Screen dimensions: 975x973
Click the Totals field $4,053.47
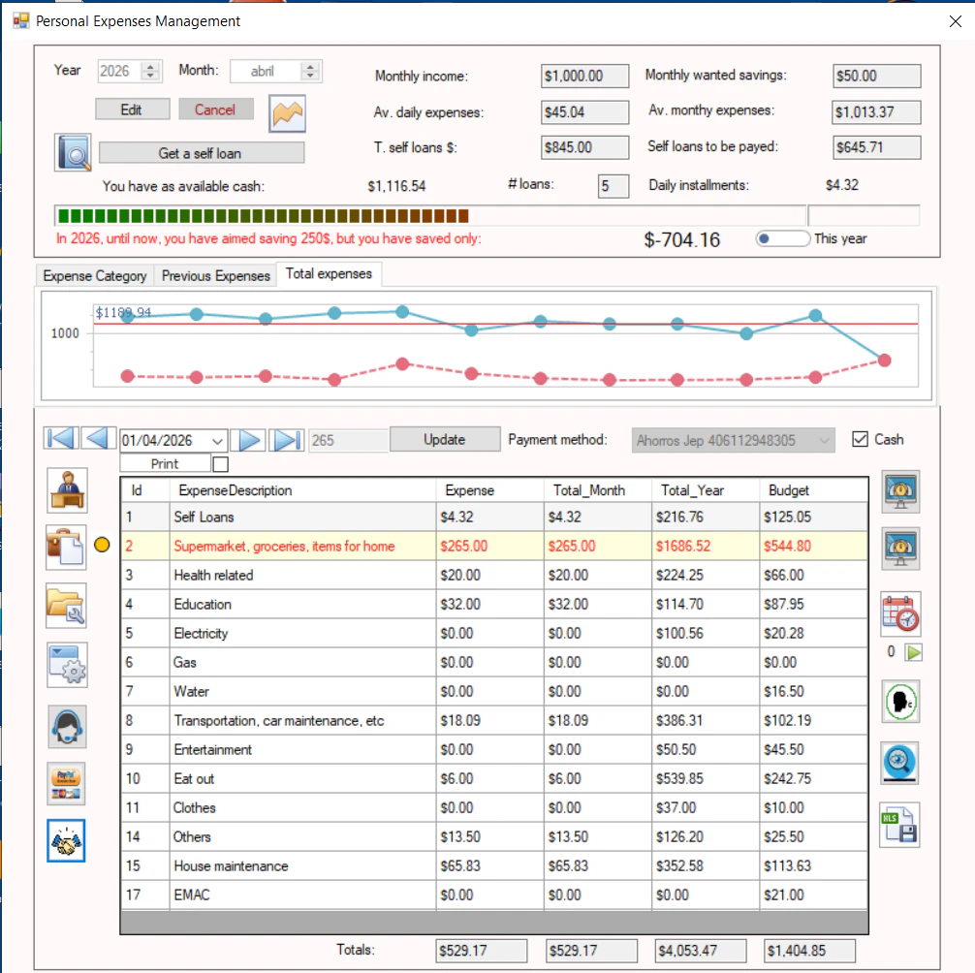pos(701,951)
